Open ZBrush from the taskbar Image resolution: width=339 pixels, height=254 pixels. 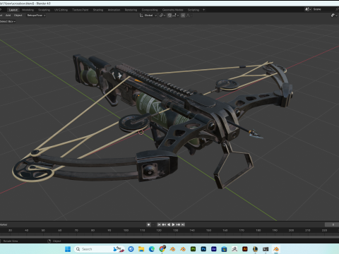click(234, 249)
